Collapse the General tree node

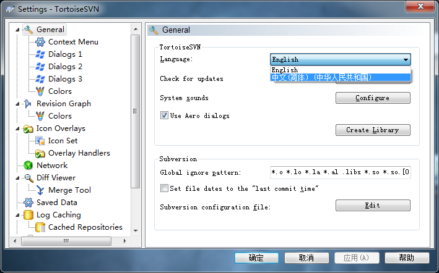point(17,30)
